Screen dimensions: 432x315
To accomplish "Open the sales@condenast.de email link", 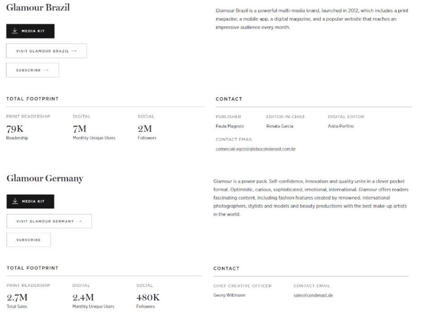I will [313, 295].
